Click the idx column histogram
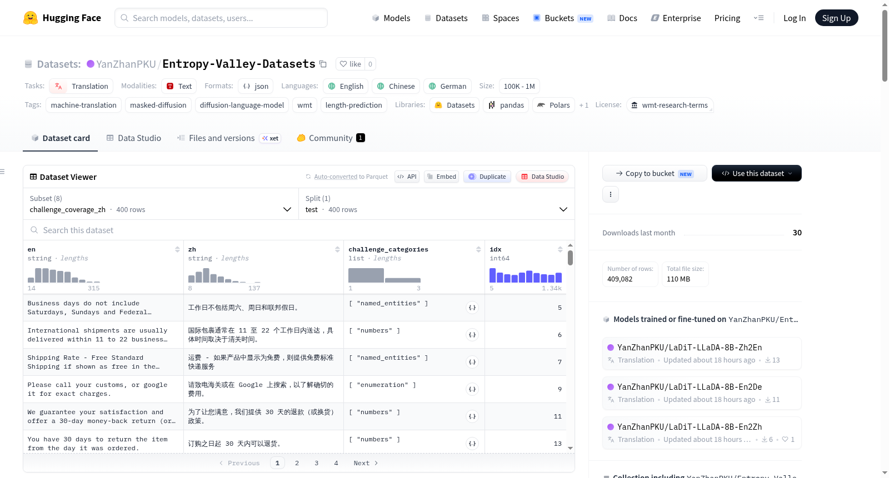Viewport: 889px width, 478px height. tap(526, 276)
